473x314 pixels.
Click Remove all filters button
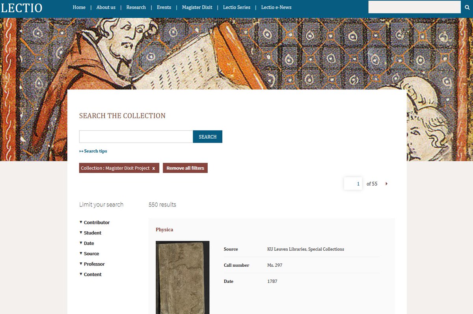[x=185, y=168]
